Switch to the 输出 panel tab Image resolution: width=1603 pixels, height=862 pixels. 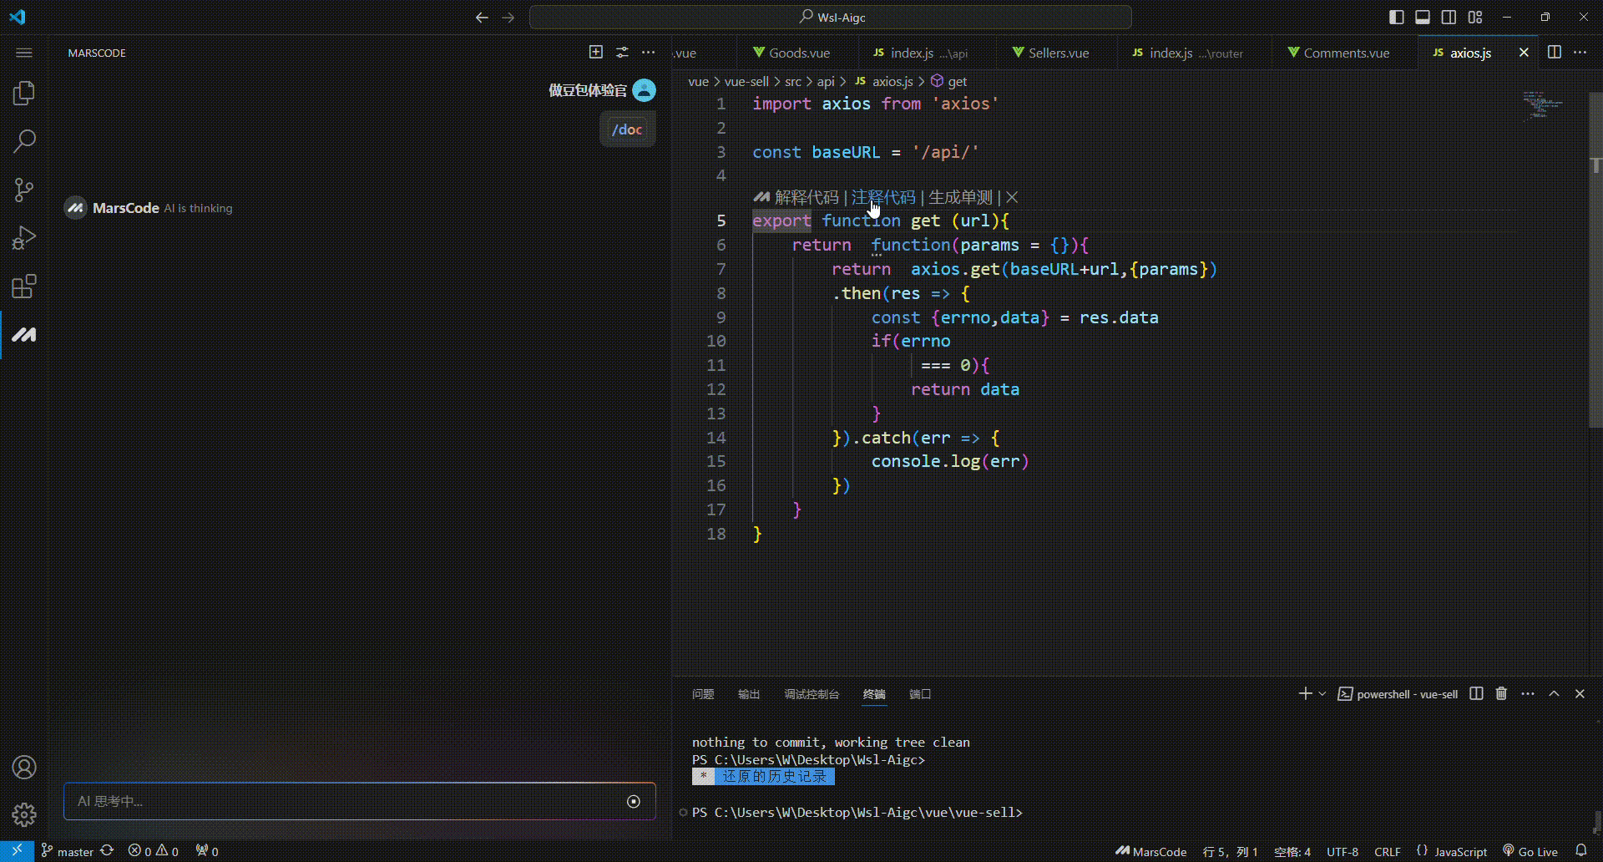[x=749, y=694]
